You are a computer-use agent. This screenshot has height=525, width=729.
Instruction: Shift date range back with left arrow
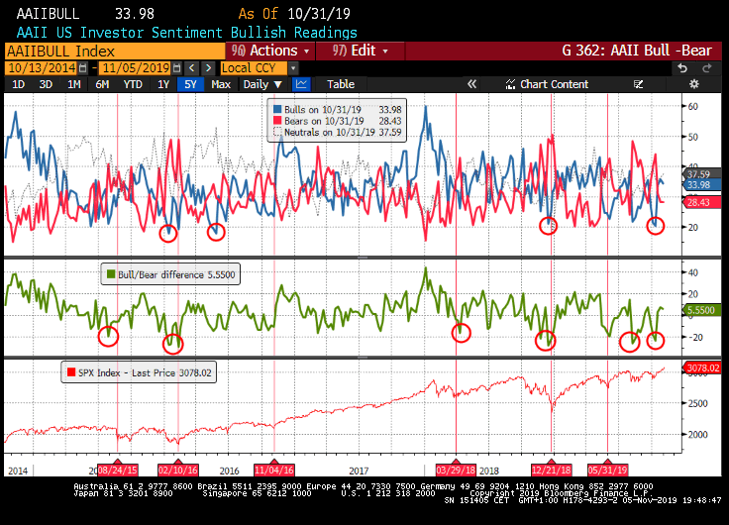[192, 67]
